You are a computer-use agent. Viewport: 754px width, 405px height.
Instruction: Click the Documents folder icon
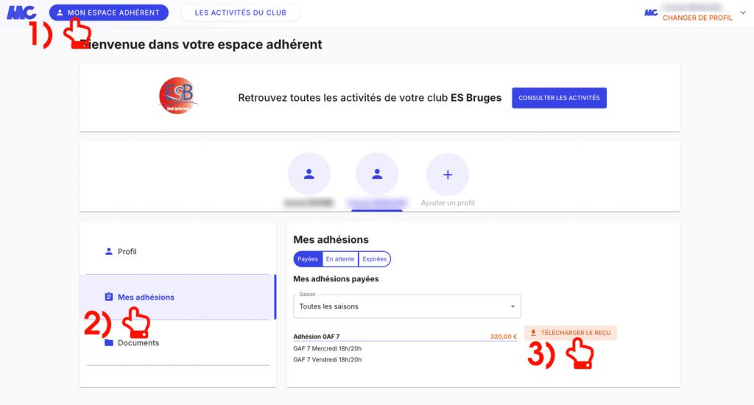[x=109, y=342]
